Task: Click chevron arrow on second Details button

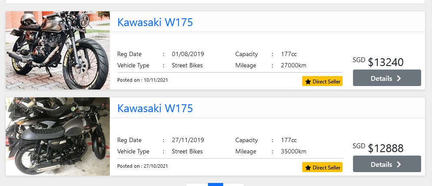Action: [399, 164]
